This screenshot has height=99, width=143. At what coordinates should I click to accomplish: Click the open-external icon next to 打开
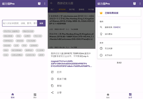click(x=52, y=72)
